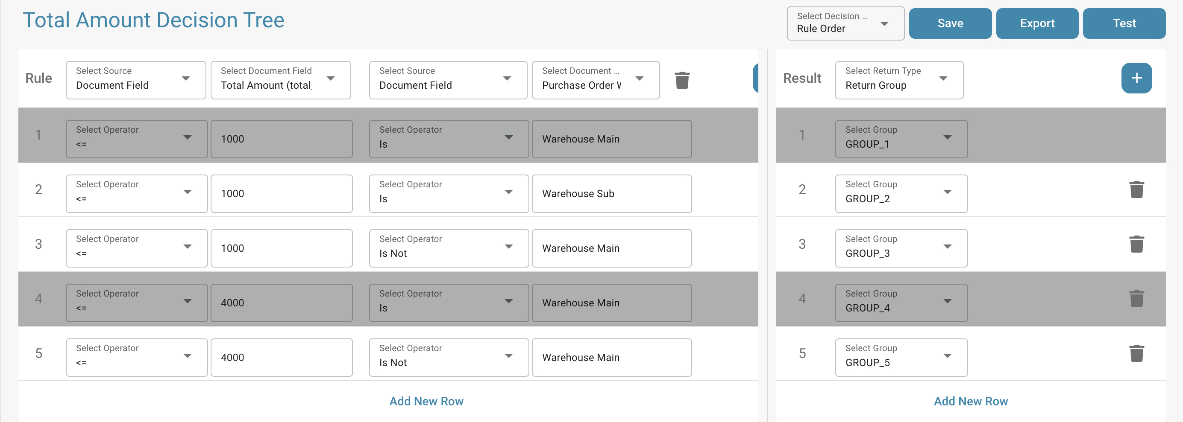
Task: Open the Select Return Type dropdown
Action: pos(899,80)
